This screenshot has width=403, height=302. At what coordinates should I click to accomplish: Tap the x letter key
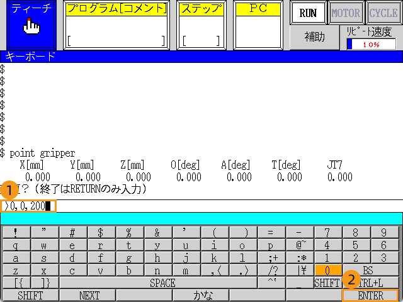[45, 271]
